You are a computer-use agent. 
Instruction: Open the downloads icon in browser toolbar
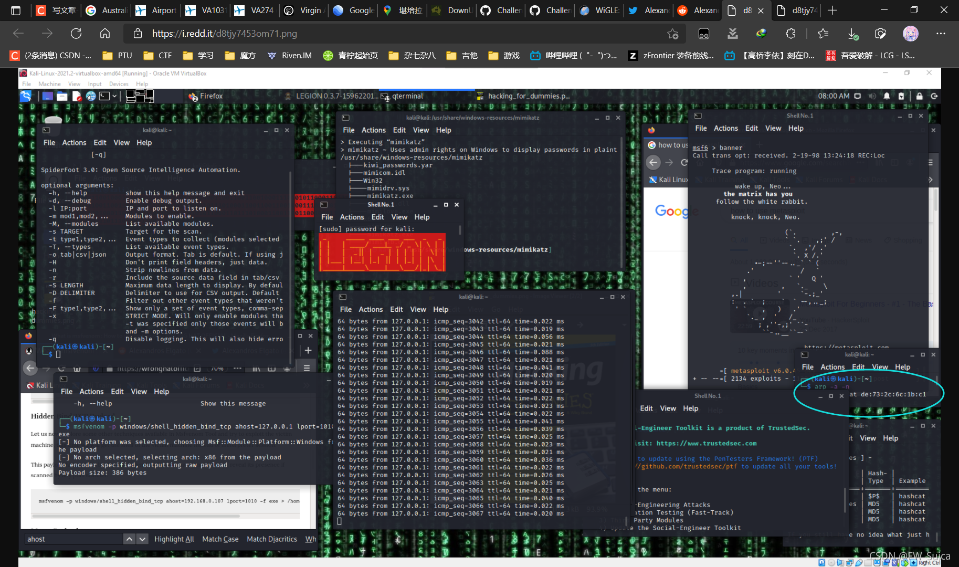click(x=853, y=34)
